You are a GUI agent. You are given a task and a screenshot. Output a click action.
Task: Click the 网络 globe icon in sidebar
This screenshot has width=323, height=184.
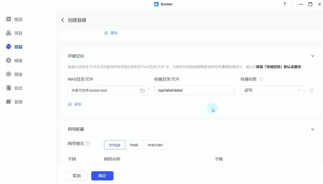[9, 74]
